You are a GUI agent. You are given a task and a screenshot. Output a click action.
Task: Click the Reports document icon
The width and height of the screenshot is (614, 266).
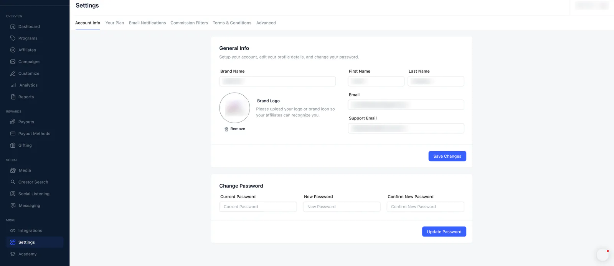[13, 97]
